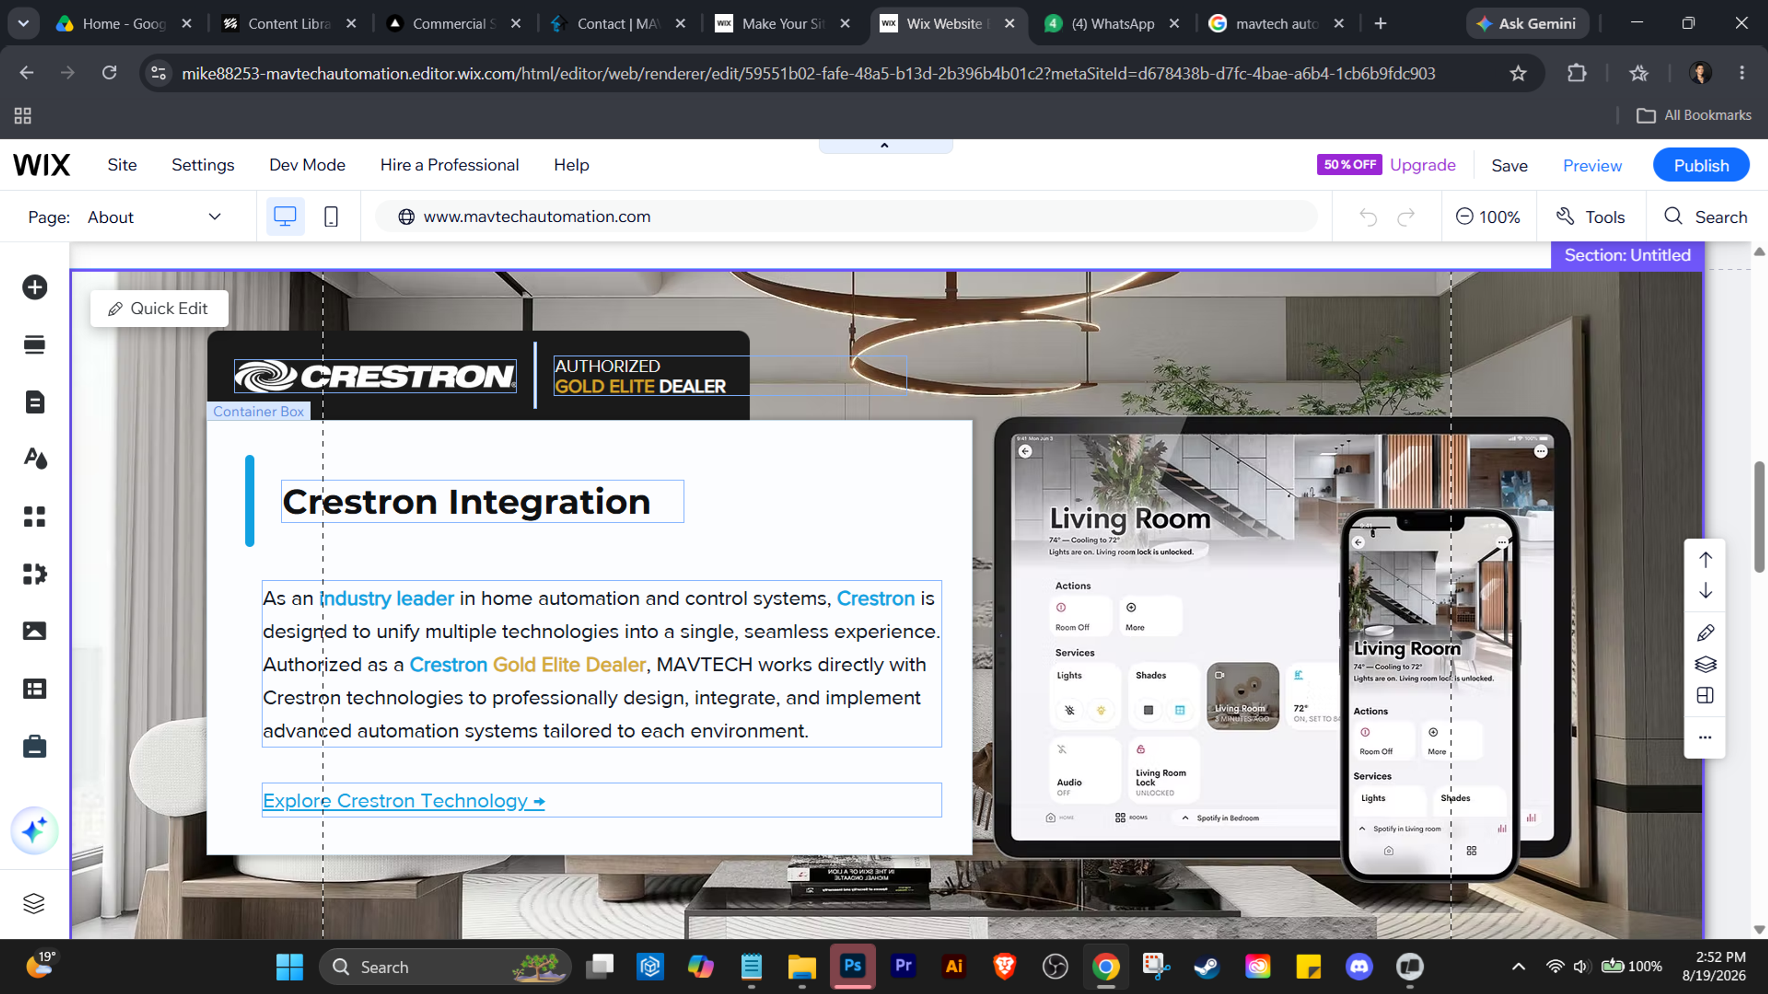Open the Settings menu
Image resolution: width=1768 pixels, height=994 pixels.
click(203, 165)
